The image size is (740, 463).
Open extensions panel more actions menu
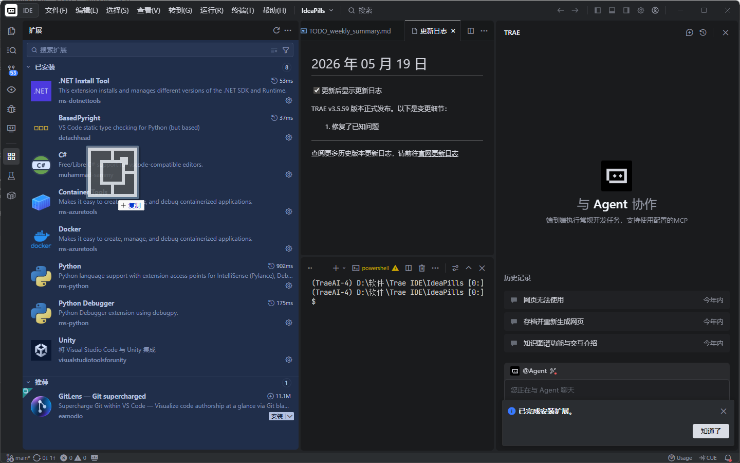point(288,30)
